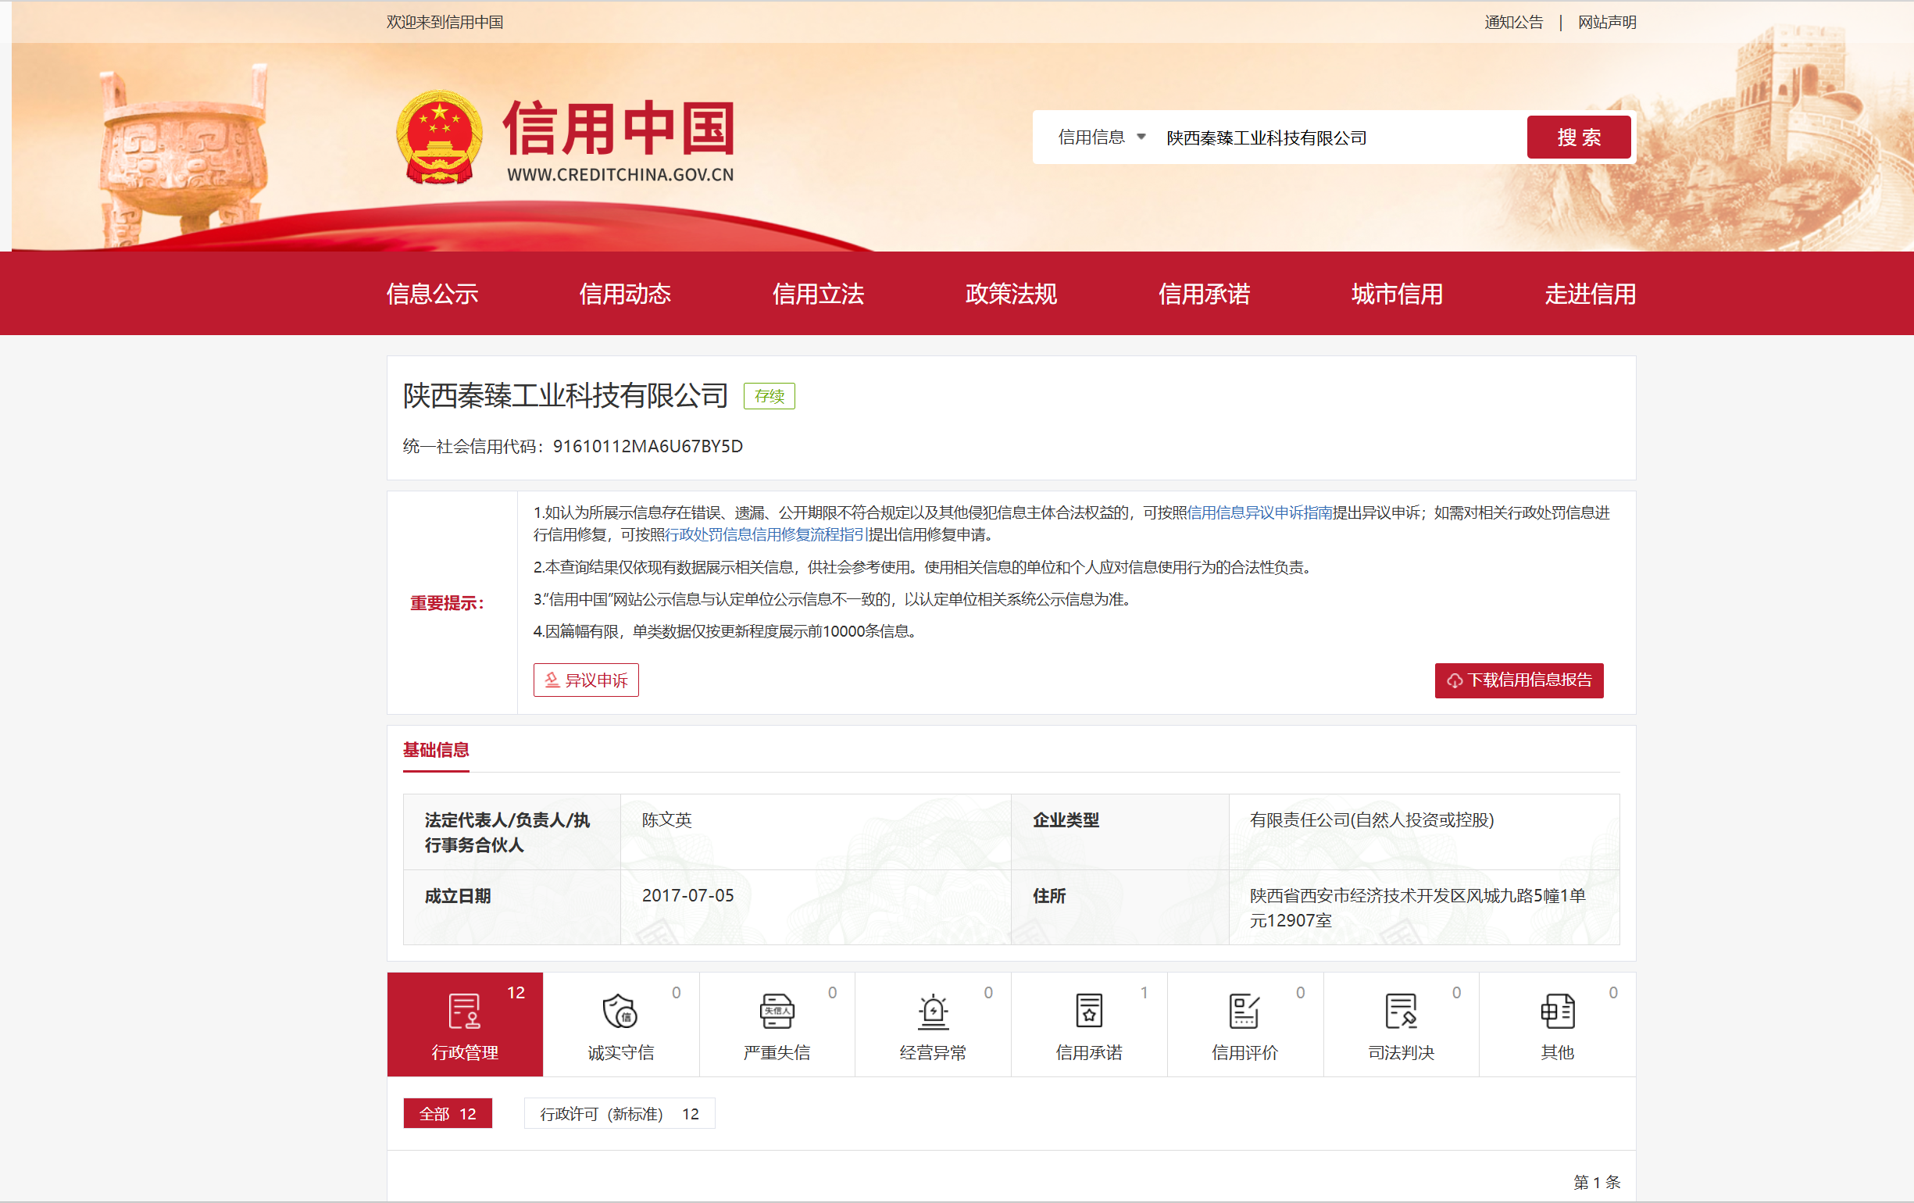Open the 信息公示 menu
1914x1203 pixels.
pos(431,294)
